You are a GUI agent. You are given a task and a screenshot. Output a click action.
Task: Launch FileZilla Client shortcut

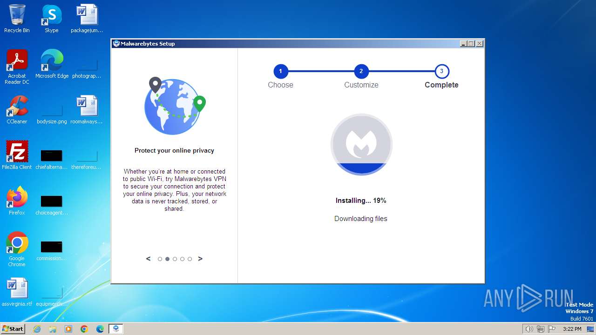point(17,155)
